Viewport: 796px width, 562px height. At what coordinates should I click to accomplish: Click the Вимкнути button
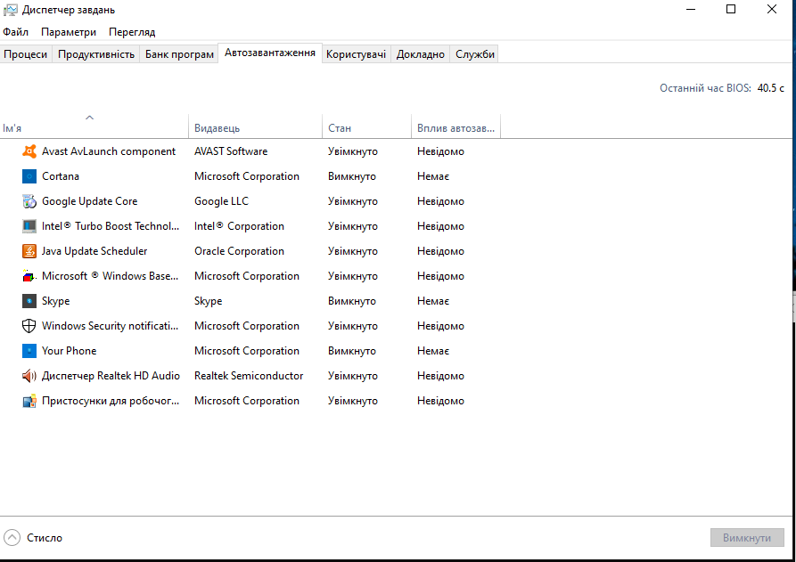pos(747,538)
